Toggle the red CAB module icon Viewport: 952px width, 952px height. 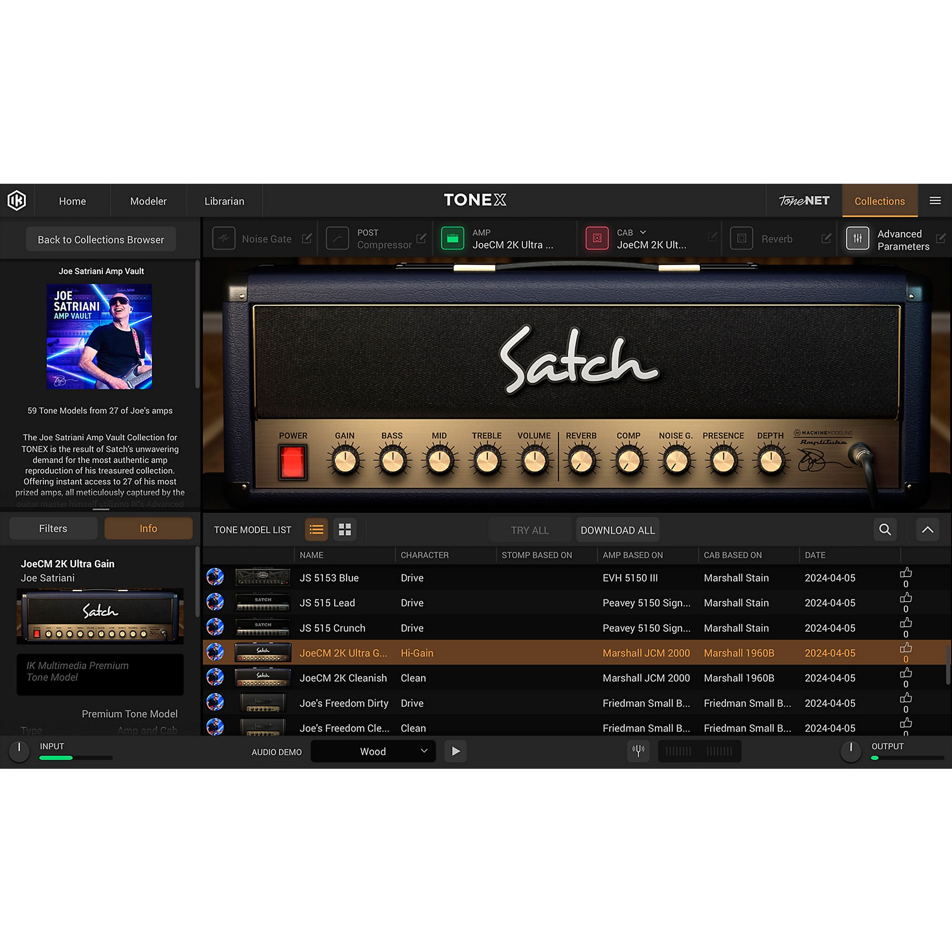coord(597,238)
